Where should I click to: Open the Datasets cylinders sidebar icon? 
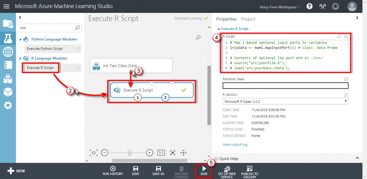point(8,79)
